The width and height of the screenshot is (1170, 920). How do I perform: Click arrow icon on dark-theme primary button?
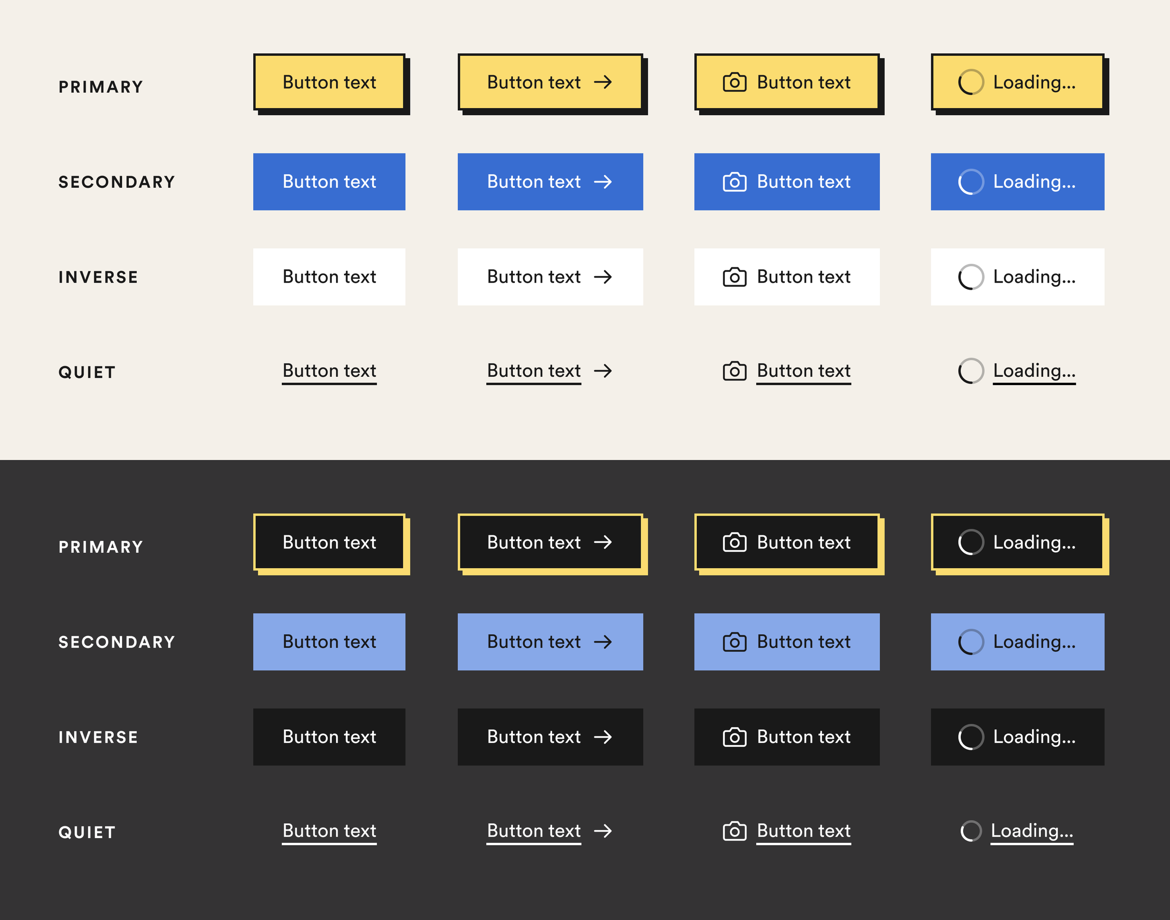coord(603,542)
